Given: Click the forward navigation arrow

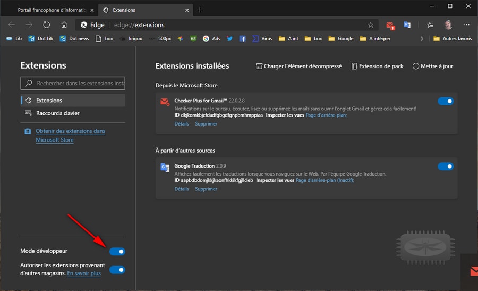Looking at the screenshot, I should click(29, 24).
